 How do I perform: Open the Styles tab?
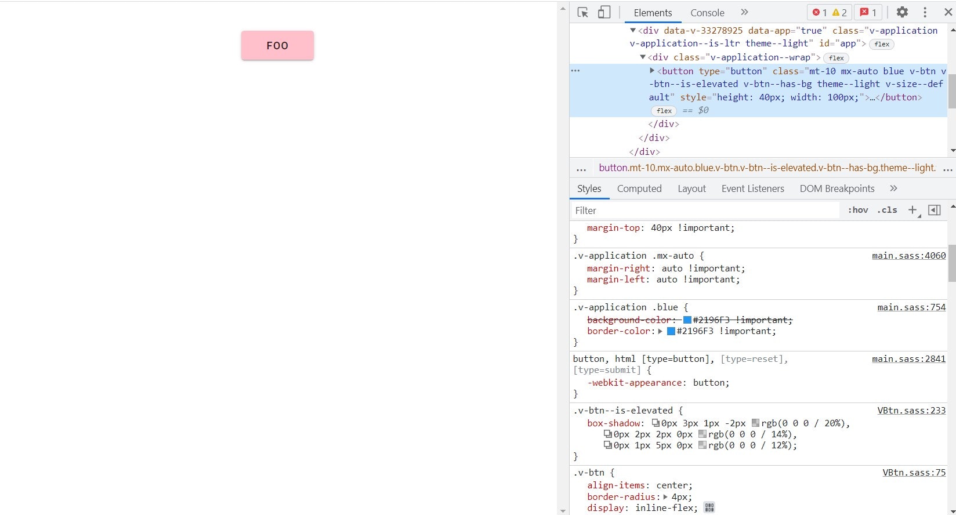589,188
